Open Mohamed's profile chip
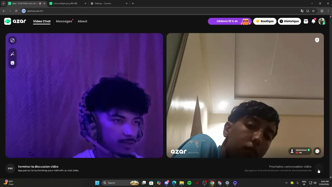 (x=300, y=151)
